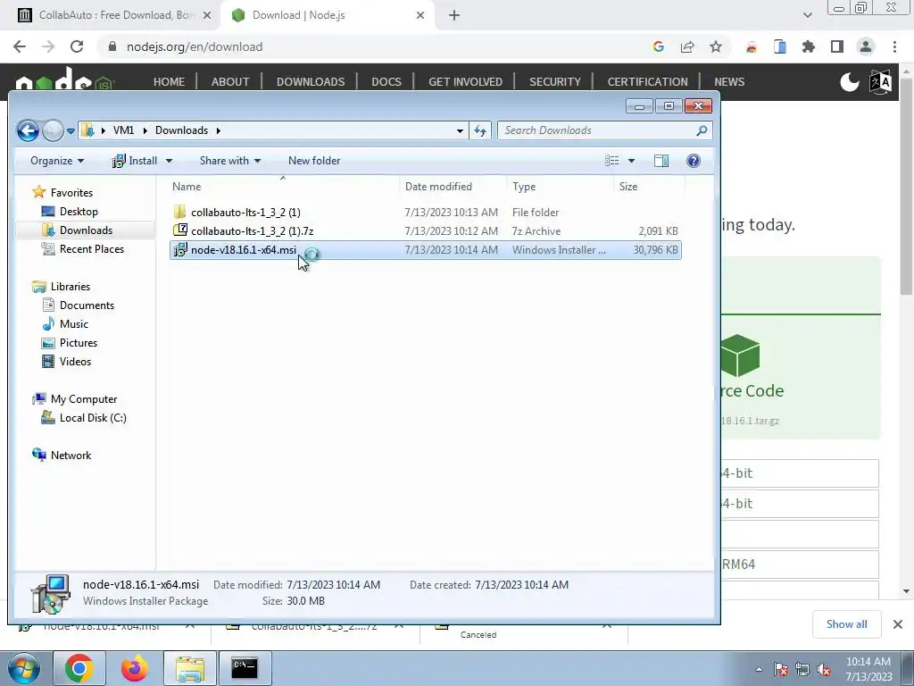Screen dimensions: 914x686
Task: Click the search magnifier icon
Action: 702,130
